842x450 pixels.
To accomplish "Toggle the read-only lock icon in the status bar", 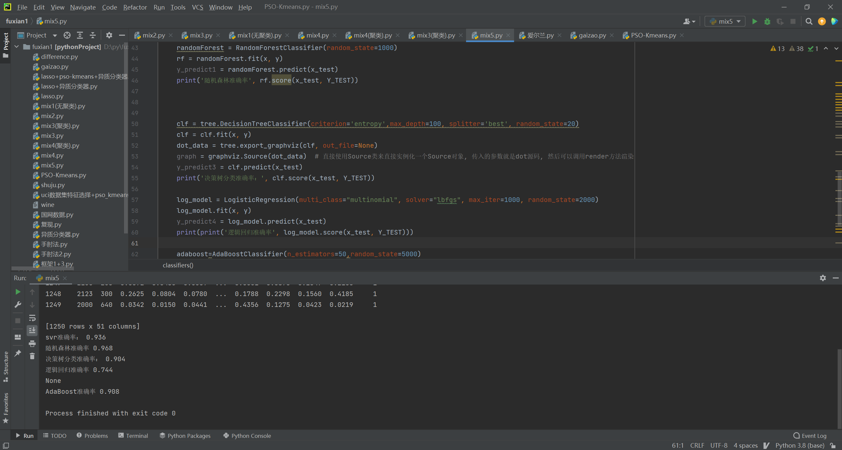I will tap(833, 445).
